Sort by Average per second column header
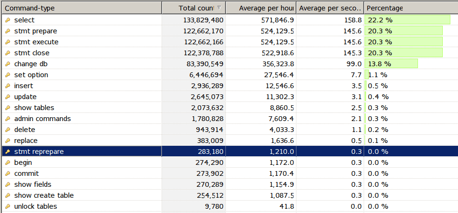This screenshot has height=213, width=458. [330, 8]
